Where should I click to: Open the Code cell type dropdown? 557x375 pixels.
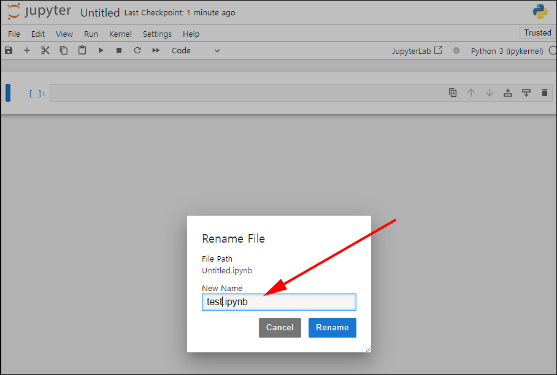[x=196, y=51]
